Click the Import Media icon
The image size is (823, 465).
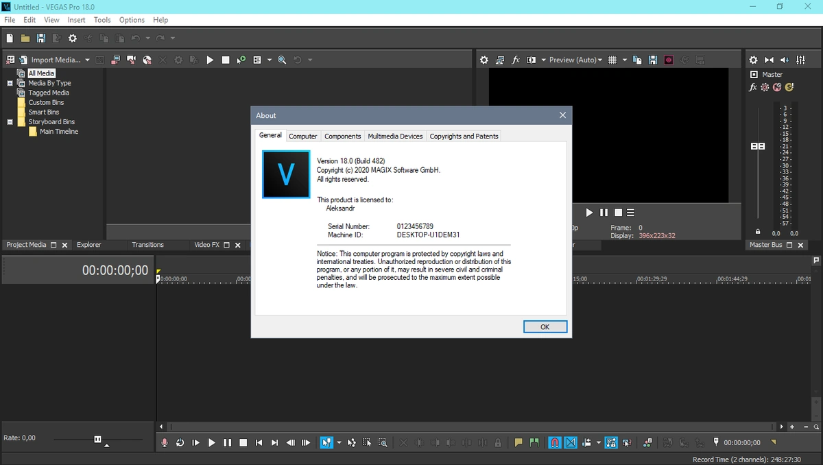23,60
